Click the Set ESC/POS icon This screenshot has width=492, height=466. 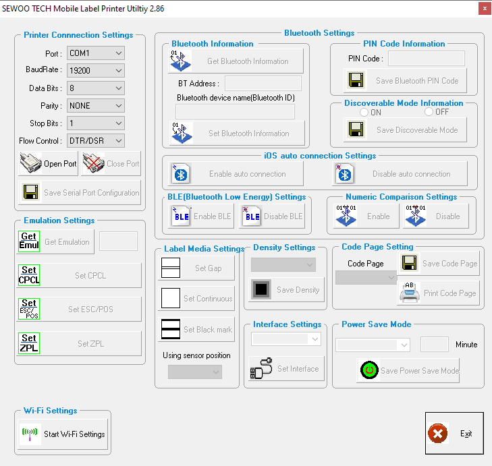pos(29,309)
